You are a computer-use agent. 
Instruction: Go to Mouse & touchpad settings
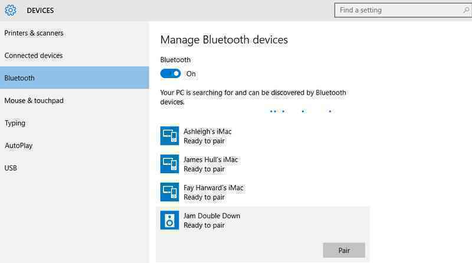tap(74, 100)
